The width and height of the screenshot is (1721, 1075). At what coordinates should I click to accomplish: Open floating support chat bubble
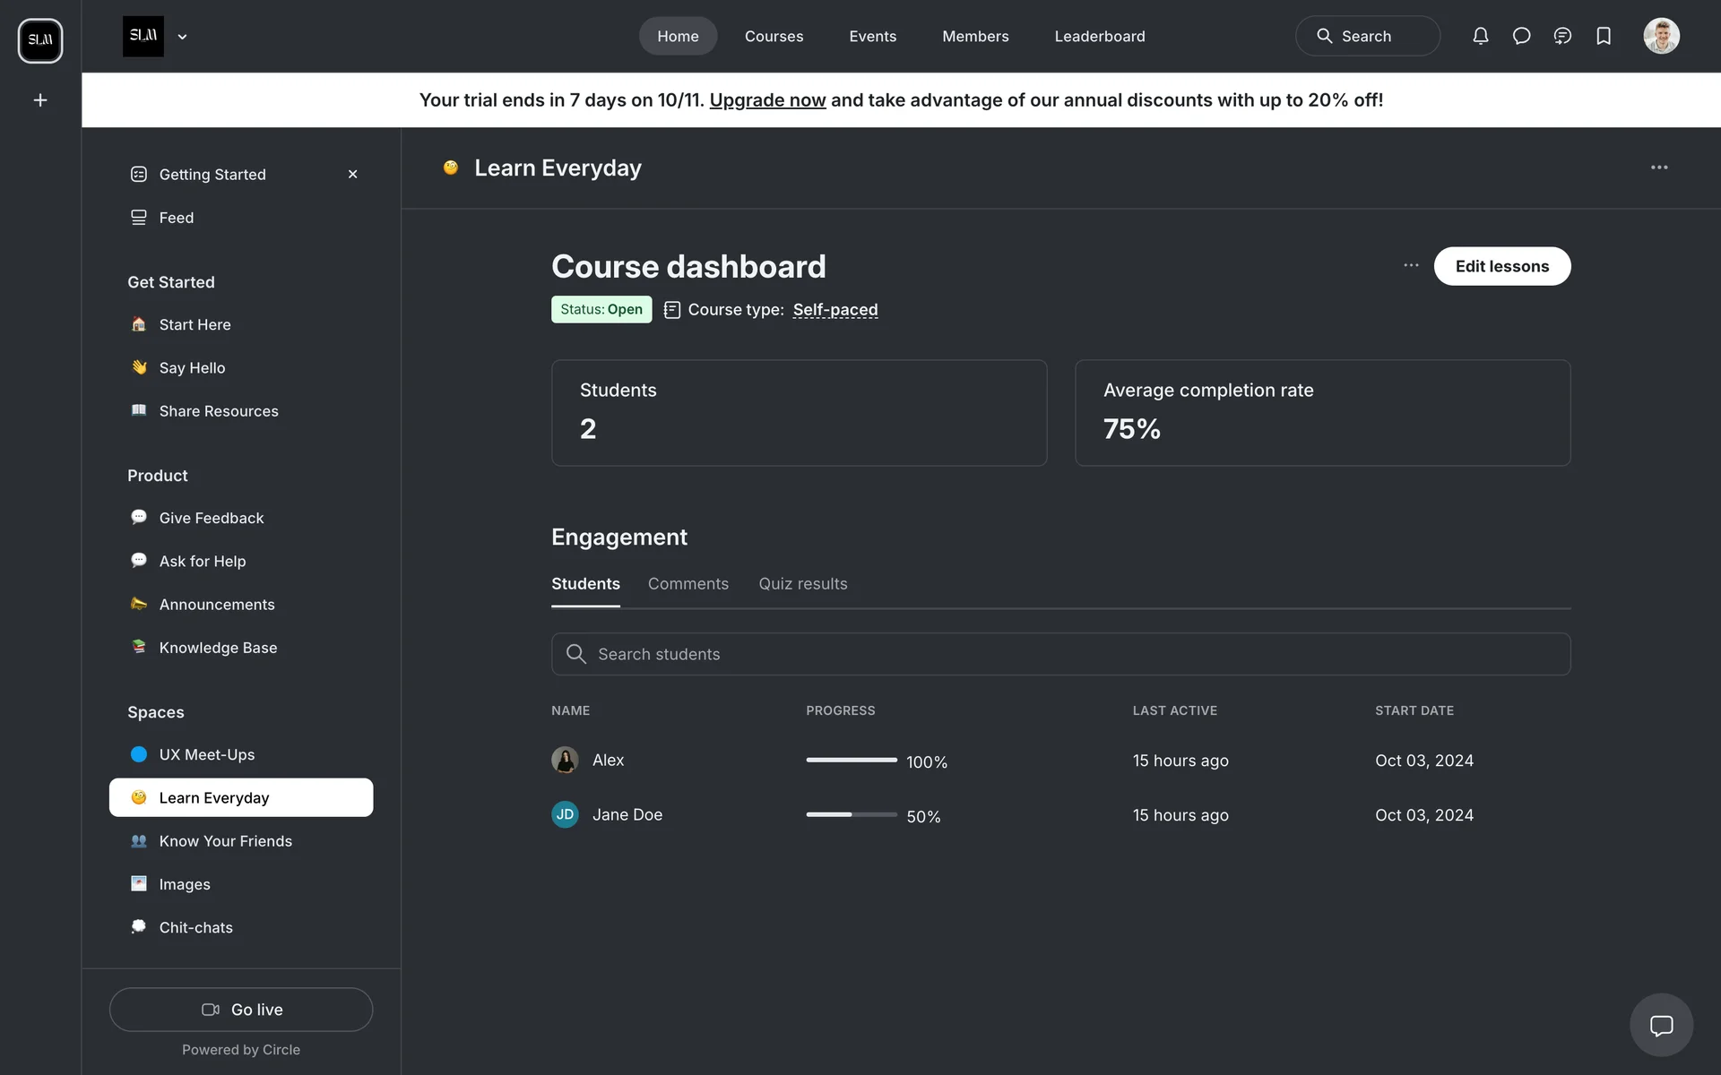[1661, 1025]
